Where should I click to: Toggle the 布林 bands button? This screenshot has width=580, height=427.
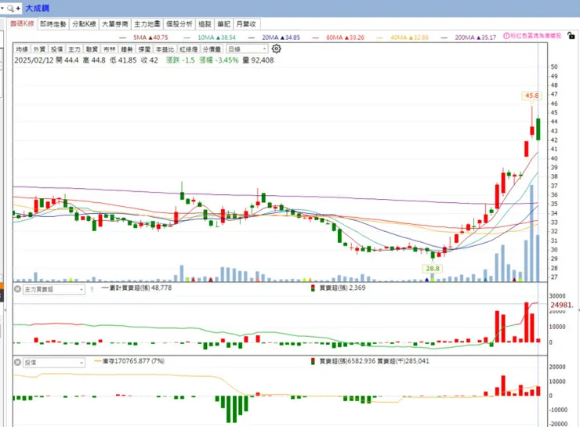coord(109,49)
